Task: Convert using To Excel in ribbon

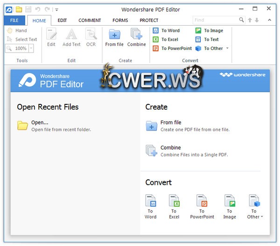Action: 166,40
